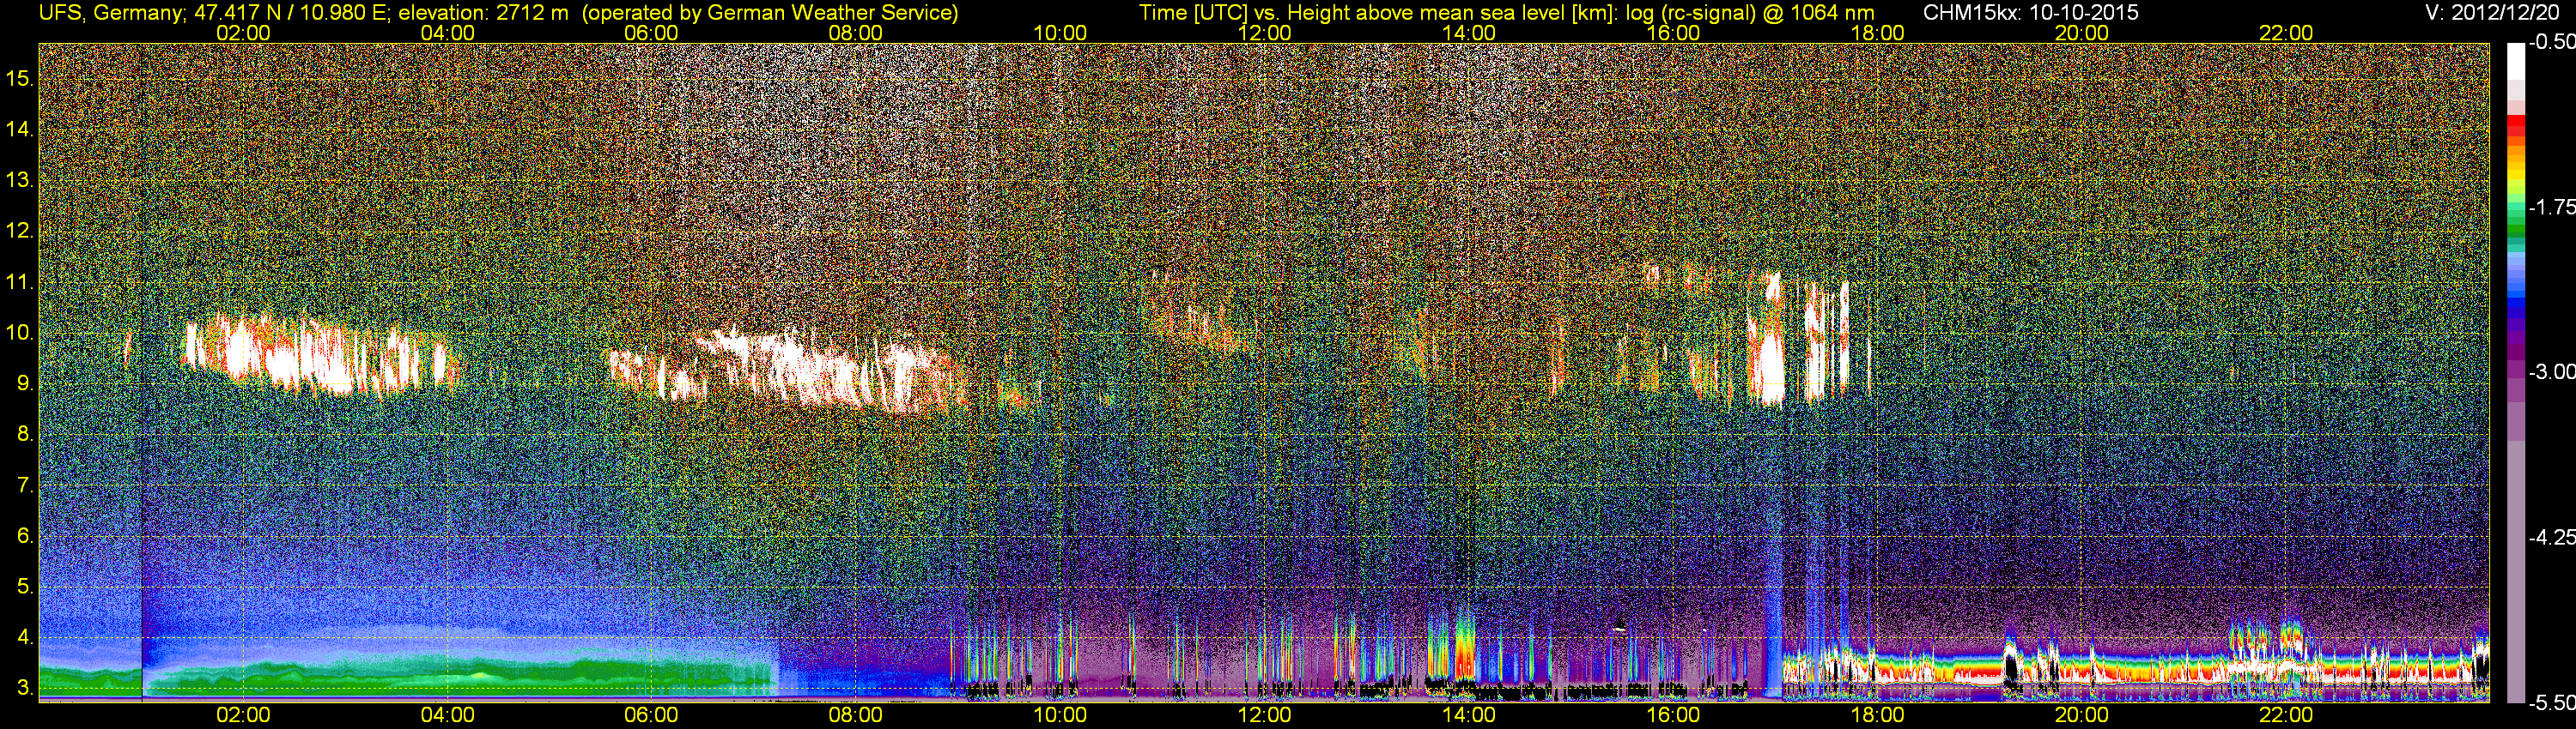The height and width of the screenshot is (729, 2576).
Task: Click the -0.50 colorbar scale value
Action: point(2551,42)
